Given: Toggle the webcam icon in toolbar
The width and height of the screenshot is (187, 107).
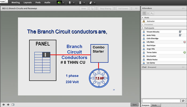Looking at the screenshot, I should pos(80,2).
